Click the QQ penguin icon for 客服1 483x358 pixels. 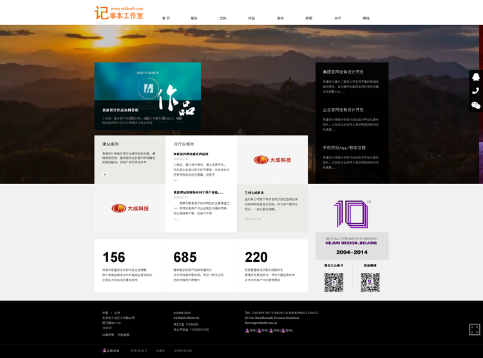tap(247, 330)
